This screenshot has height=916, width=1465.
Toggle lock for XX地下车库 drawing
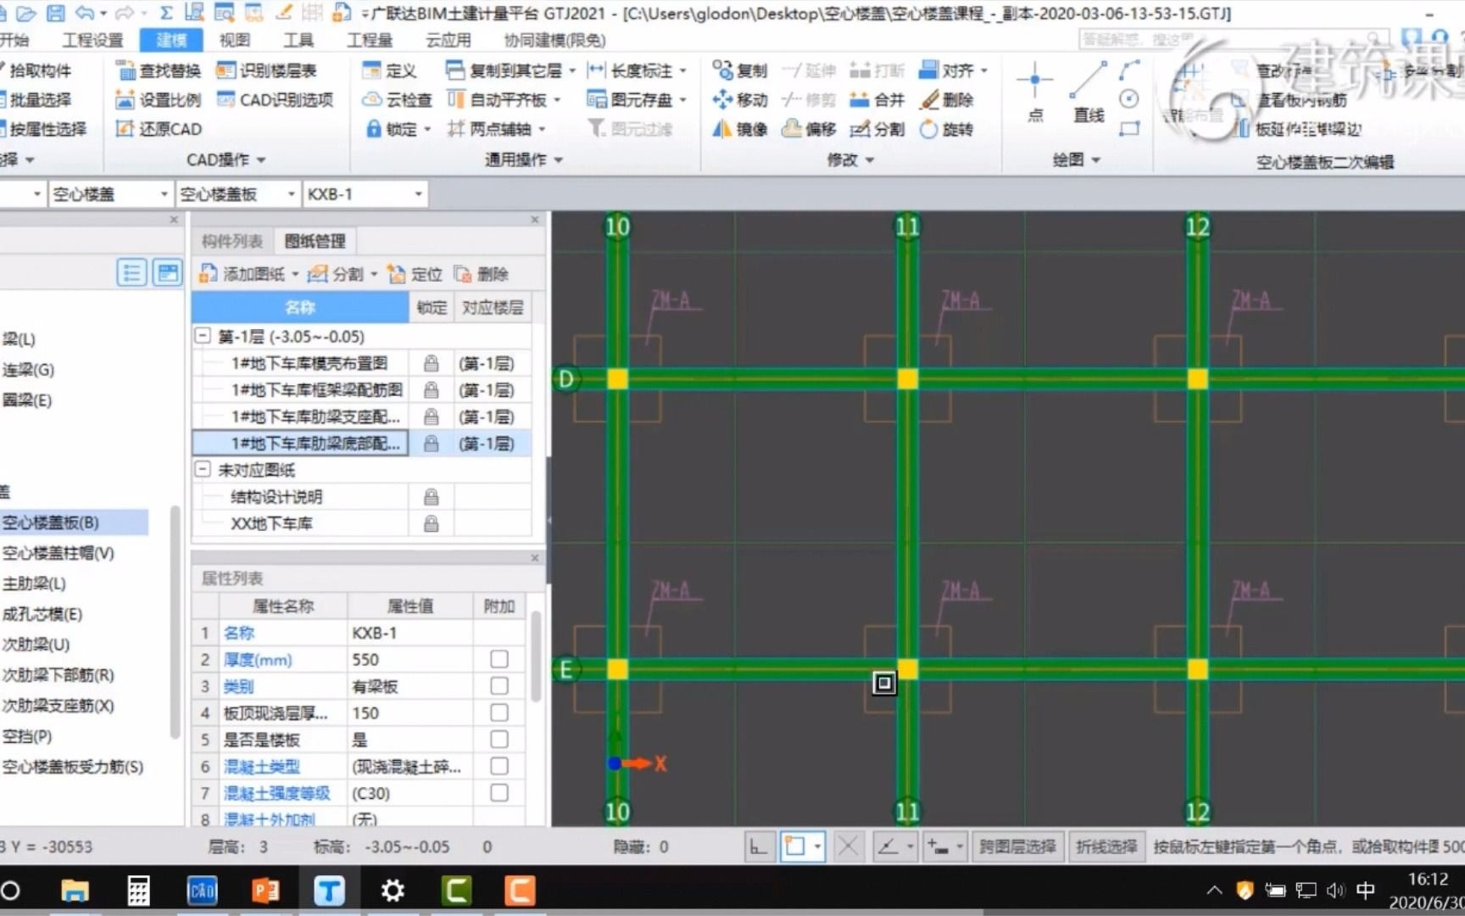[431, 523]
